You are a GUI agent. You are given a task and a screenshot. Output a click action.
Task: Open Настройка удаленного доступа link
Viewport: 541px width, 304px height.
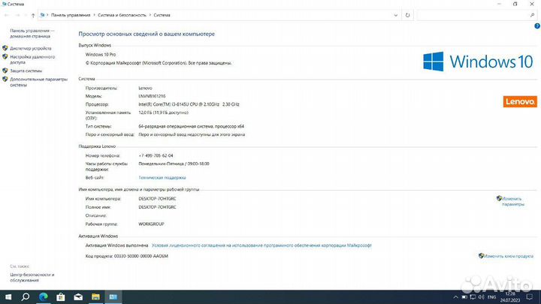click(x=32, y=59)
